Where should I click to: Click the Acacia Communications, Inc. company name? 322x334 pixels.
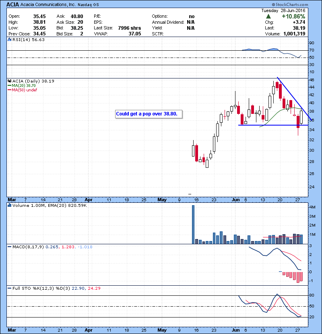pos(48,4)
